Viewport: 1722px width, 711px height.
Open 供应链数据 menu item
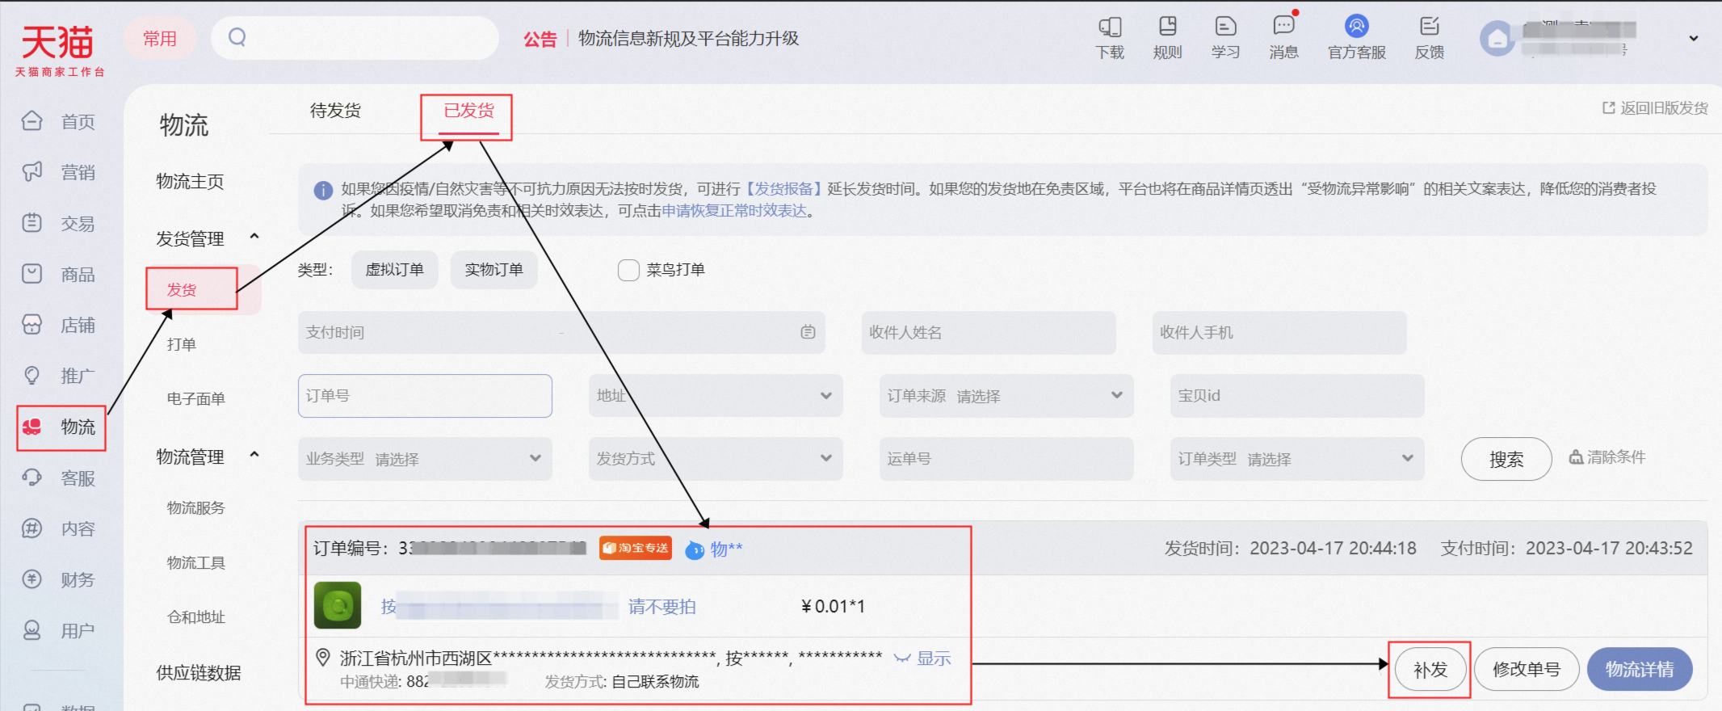(x=199, y=673)
